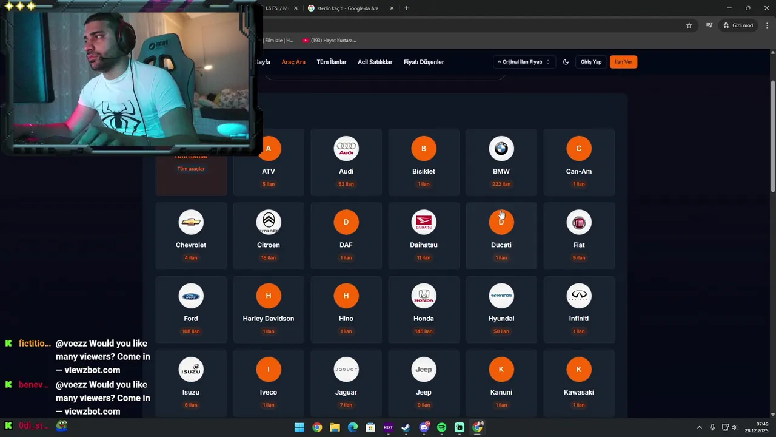Select the Fiat logo icon
Image resolution: width=776 pixels, height=437 pixels.
click(x=579, y=222)
